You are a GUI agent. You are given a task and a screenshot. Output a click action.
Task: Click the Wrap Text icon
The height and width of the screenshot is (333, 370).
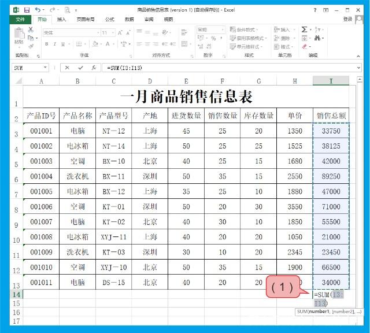point(184,32)
